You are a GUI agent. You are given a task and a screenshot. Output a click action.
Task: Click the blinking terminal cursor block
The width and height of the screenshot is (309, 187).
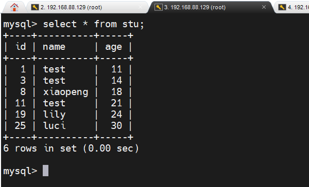pos(45,171)
